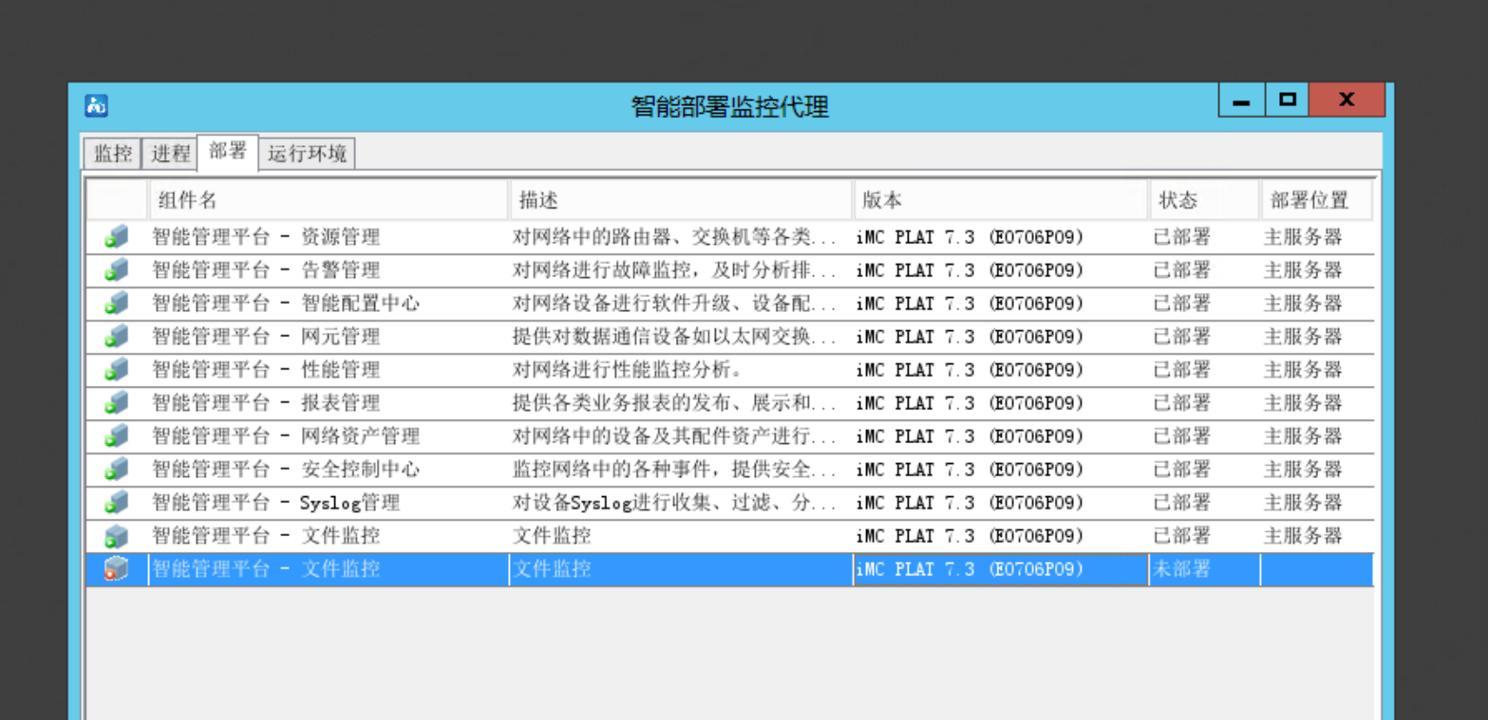Click the version cell of 性能管理 row
The image size is (1488, 720).
[x=970, y=370]
